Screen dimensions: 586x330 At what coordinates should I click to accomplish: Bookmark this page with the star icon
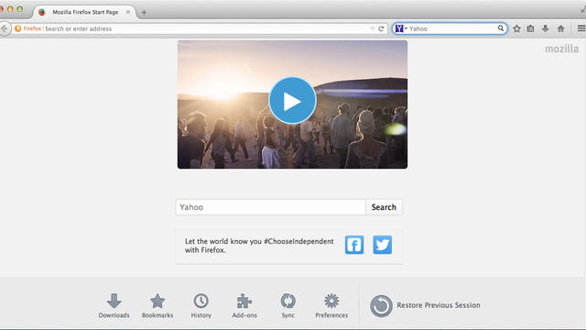(516, 28)
